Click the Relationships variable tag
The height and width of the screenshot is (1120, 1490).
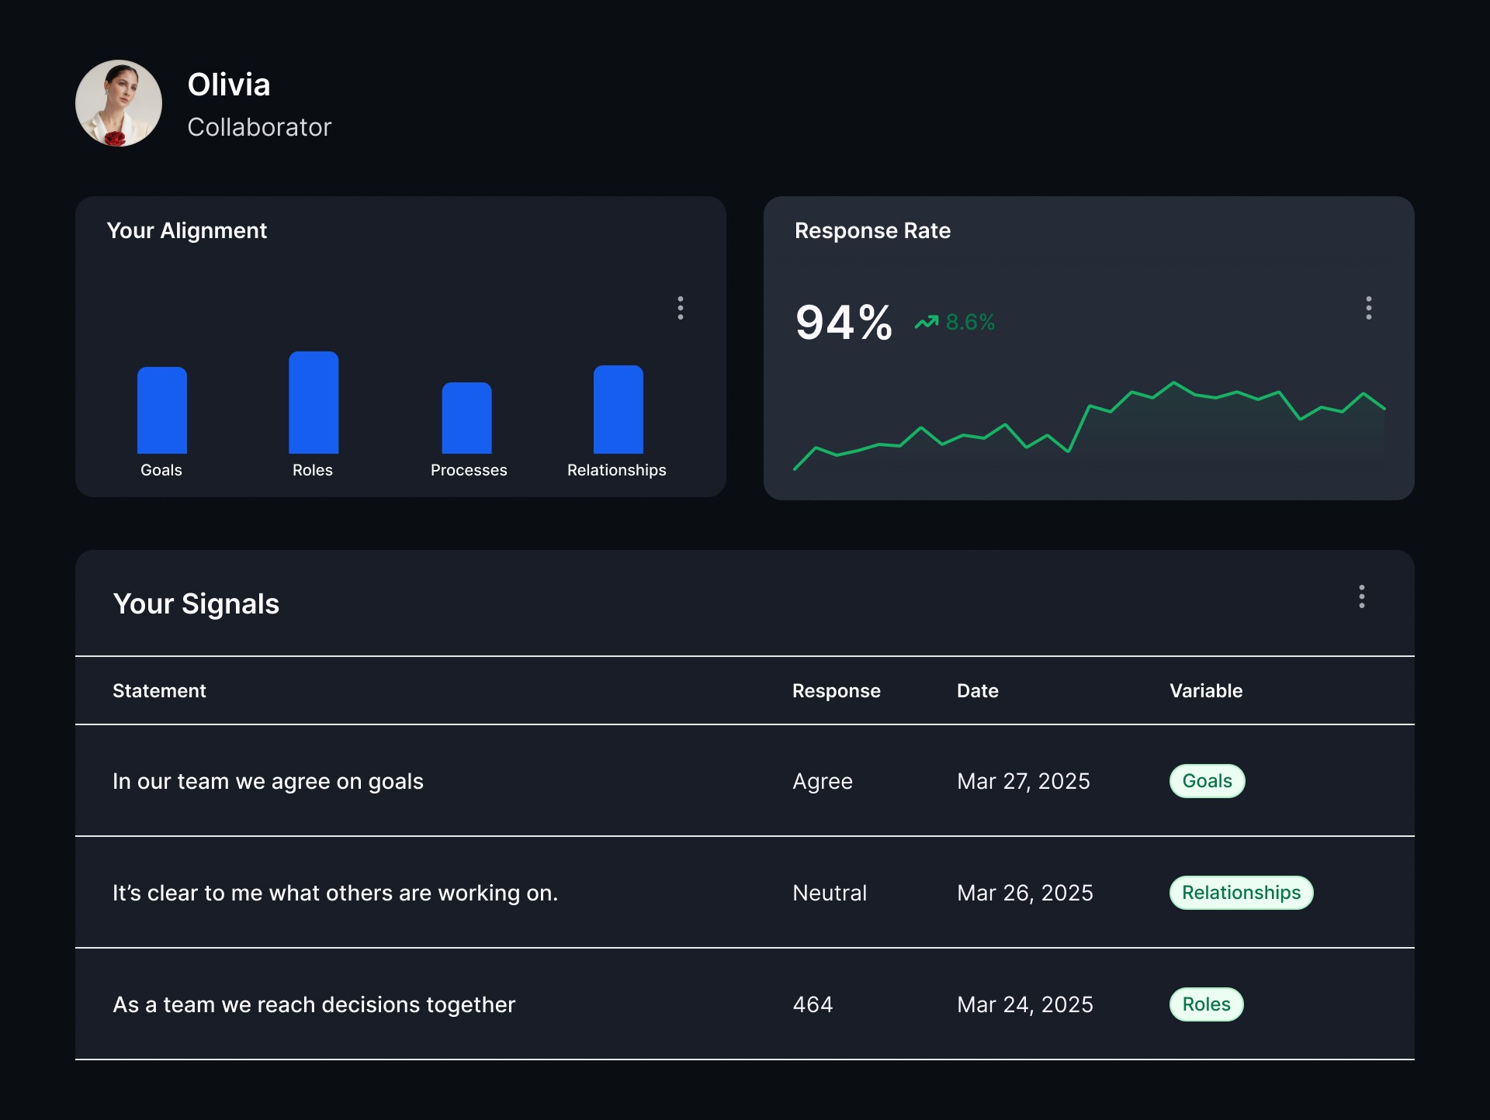click(1241, 893)
